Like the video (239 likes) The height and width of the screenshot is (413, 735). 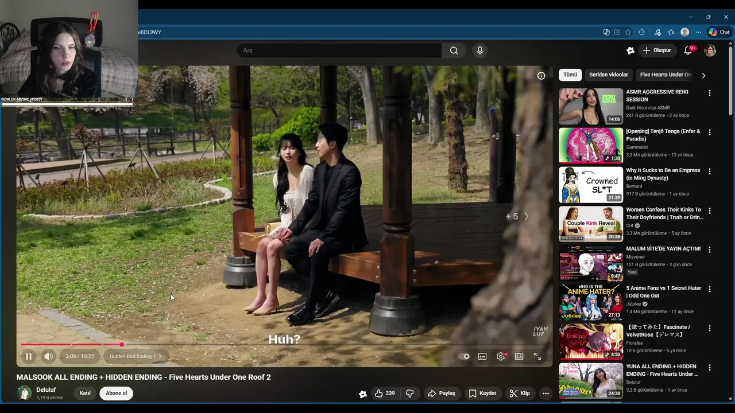point(384,393)
